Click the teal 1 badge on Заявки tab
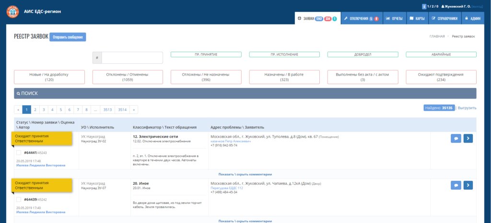This screenshot has width=491, height=223. [x=334, y=19]
